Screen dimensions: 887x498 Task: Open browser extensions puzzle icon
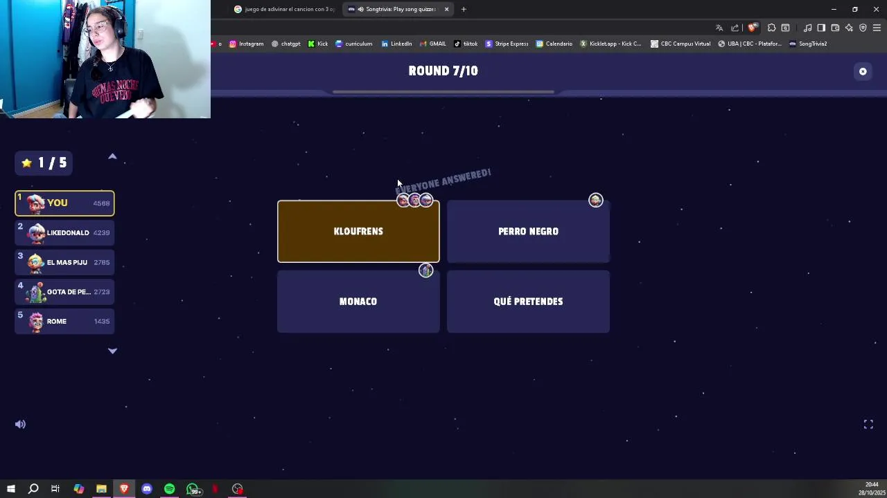771,28
